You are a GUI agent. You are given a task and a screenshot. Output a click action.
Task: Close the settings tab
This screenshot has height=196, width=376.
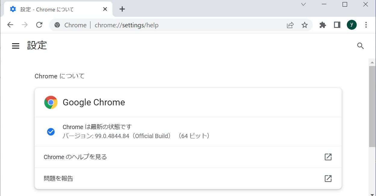point(105,9)
